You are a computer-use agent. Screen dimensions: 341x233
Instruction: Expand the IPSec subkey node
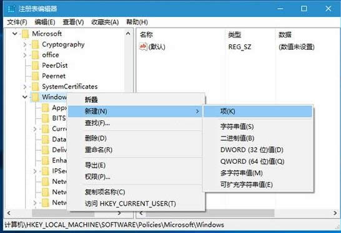click(x=35, y=171)
